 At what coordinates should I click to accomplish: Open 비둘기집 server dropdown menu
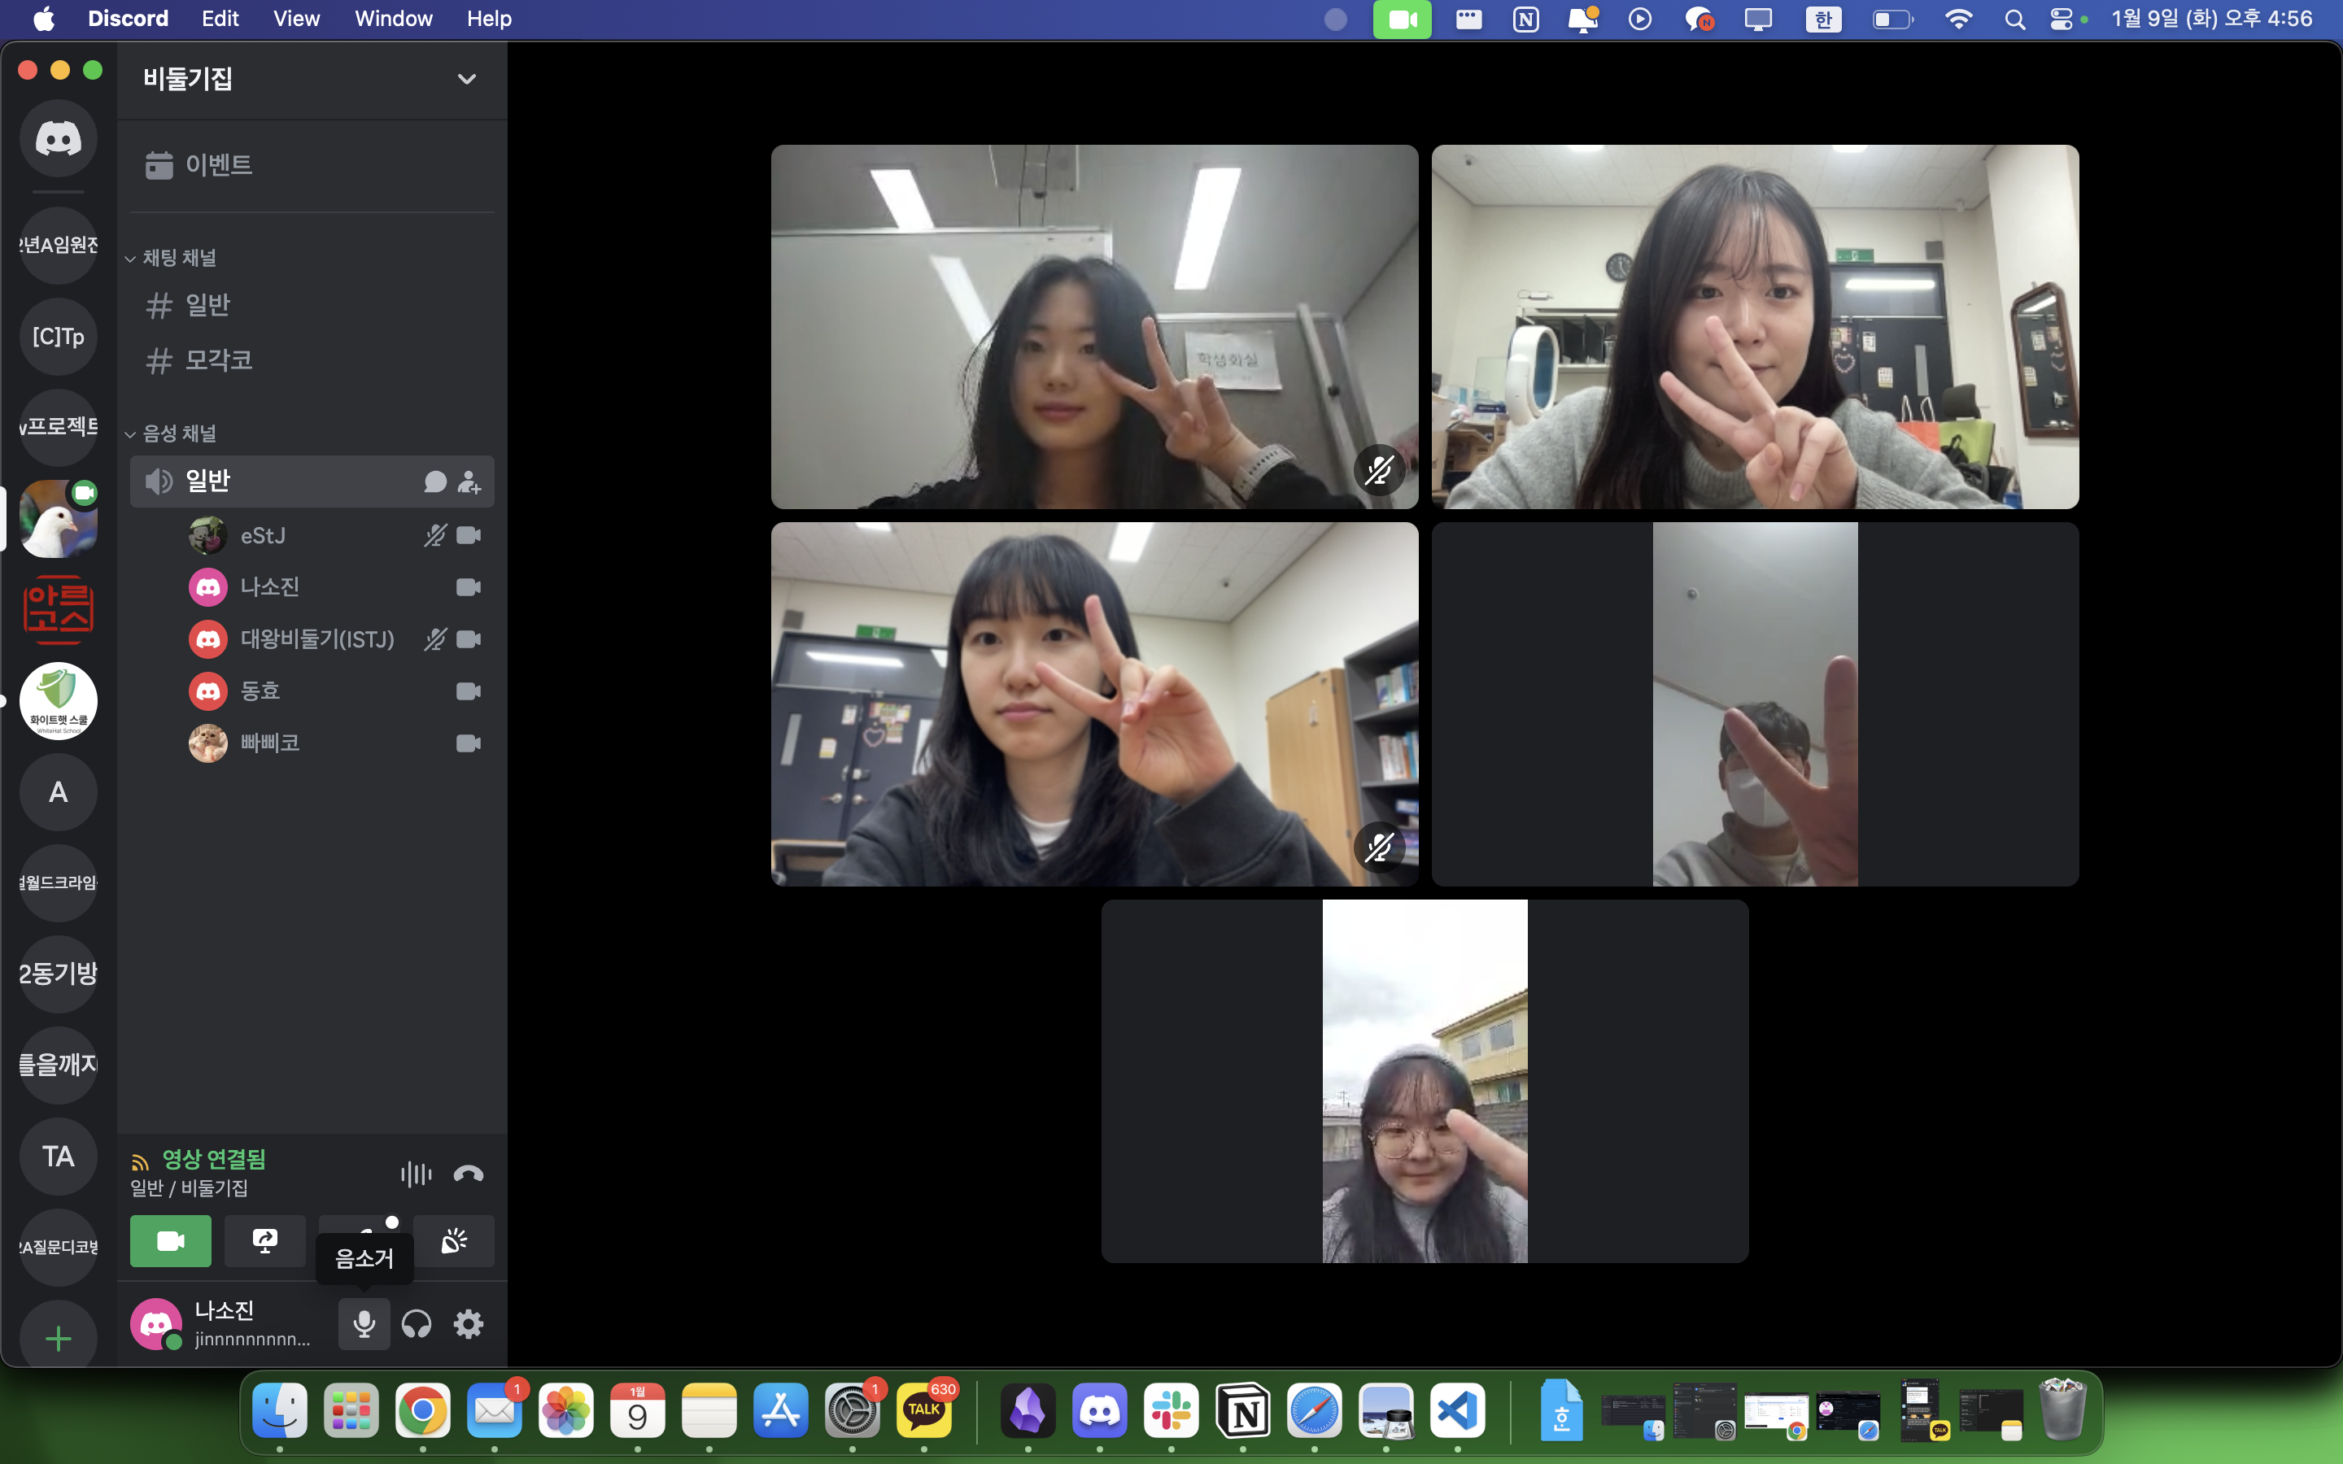coord(467,78)
